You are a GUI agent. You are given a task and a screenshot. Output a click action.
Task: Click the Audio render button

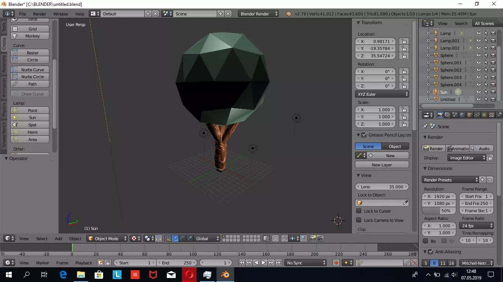(481, 148)
